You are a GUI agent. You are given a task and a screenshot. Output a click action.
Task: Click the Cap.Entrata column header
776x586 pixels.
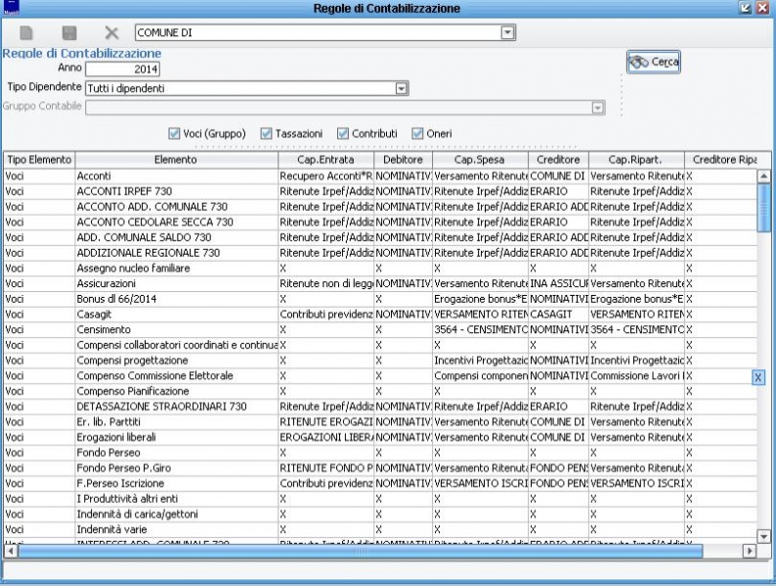324,159
